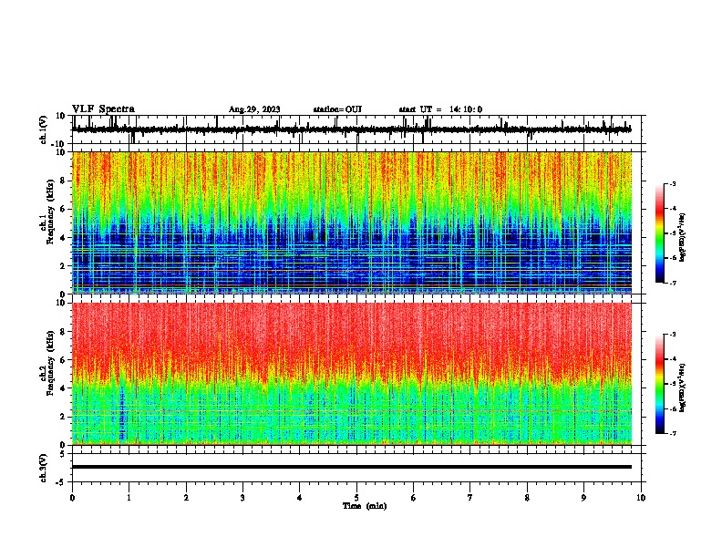Click inside the ch.1 spectrogram panel
722x558 pixels.
(x=352, y=222)
